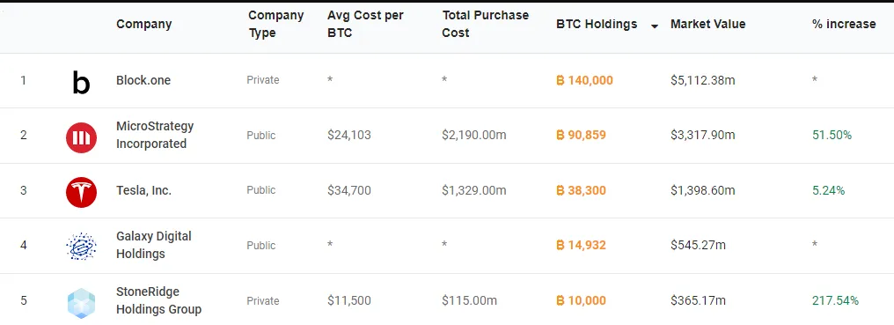The width and height of the screenshot is (894, 325).
Task: Click the Galaxy Digital Holdings logo
Action: tap(81, 247)
